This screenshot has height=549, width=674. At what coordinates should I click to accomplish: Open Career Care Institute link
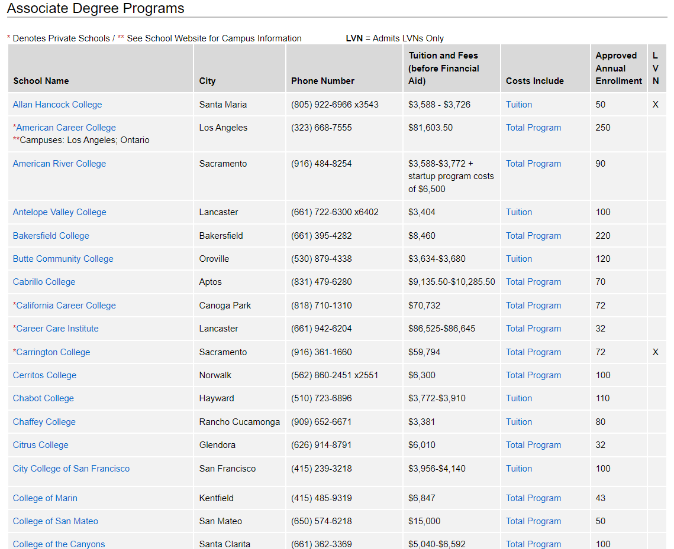[x=57, y=329]
